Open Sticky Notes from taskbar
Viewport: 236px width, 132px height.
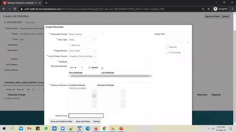[x=38, y=129]
